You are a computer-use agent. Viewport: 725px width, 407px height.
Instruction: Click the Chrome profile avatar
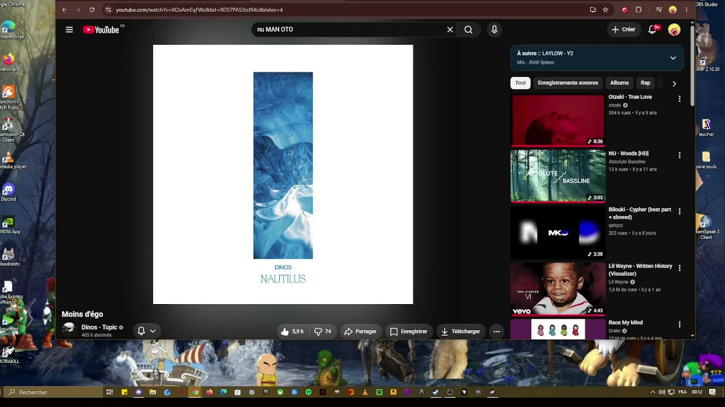click(x=673, y=10)
